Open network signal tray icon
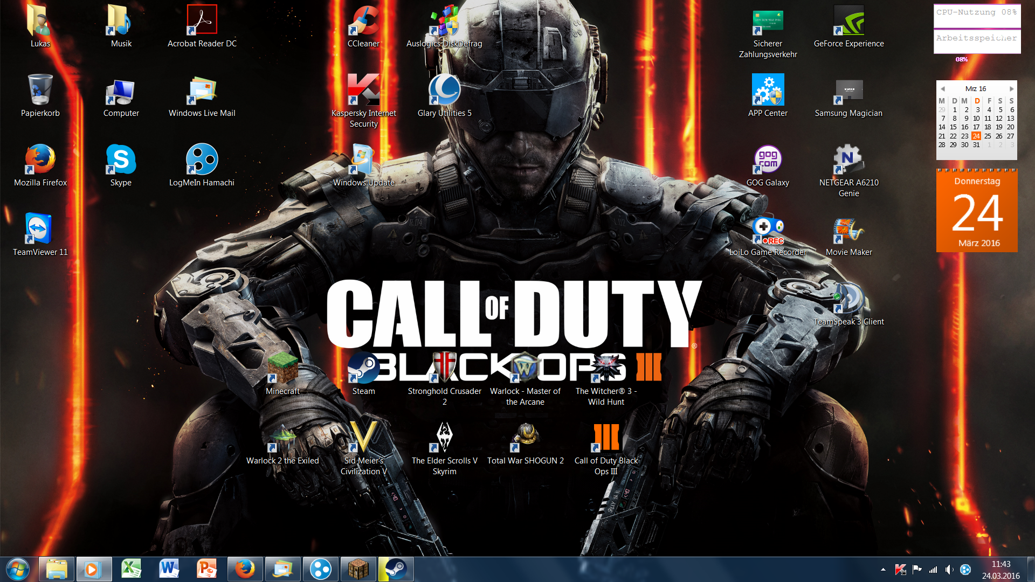The height and width of the screenshot is (582, 1035). [x=933, y=570]
